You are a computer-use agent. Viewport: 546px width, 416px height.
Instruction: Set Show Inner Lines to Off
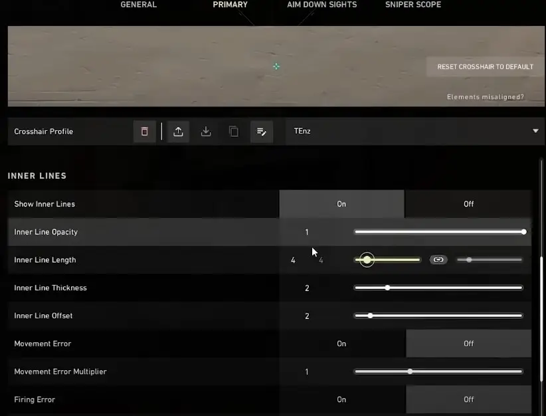pyautogui.click(x=468, y=204)
